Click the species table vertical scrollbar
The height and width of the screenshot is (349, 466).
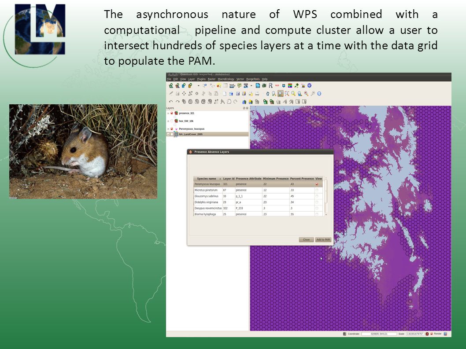tap(326, 196)
